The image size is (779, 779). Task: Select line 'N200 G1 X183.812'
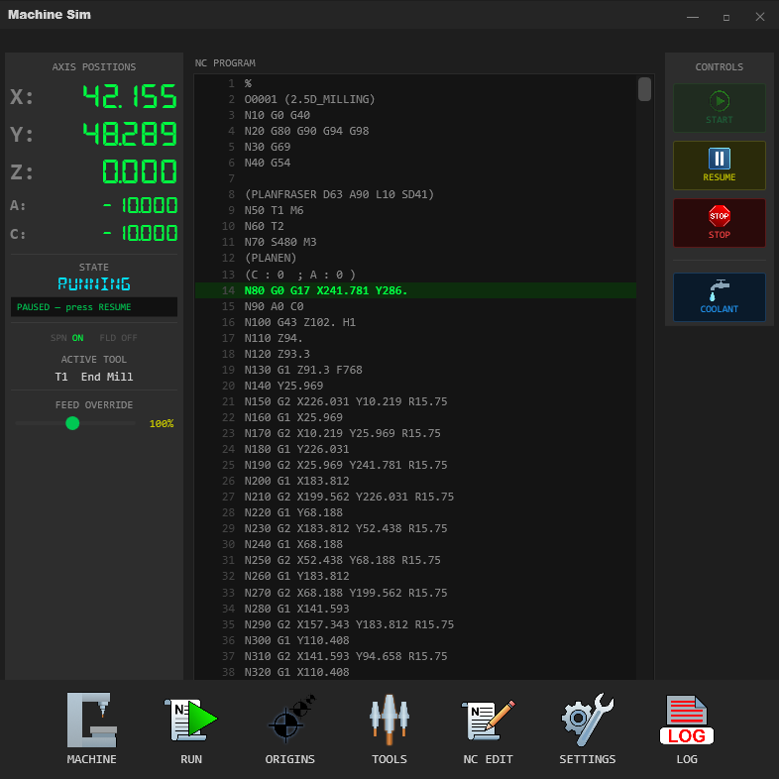(415, 482)
